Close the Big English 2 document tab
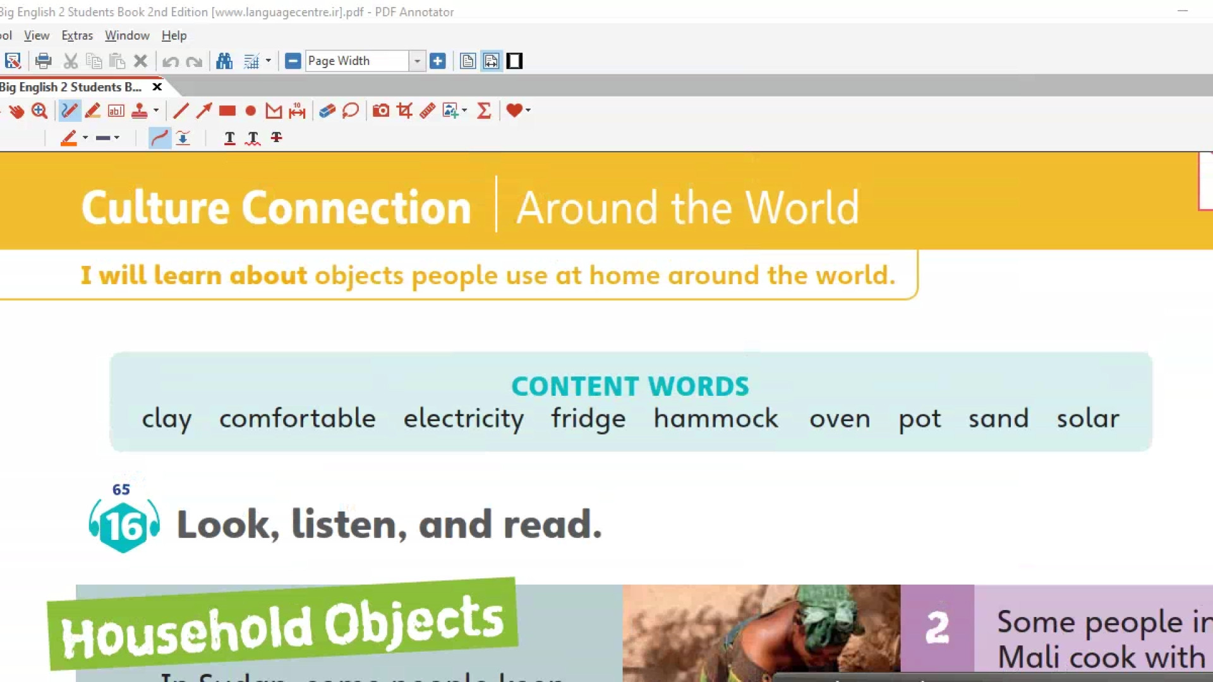This screenshot has width=1213, height=682. point(157,87)
